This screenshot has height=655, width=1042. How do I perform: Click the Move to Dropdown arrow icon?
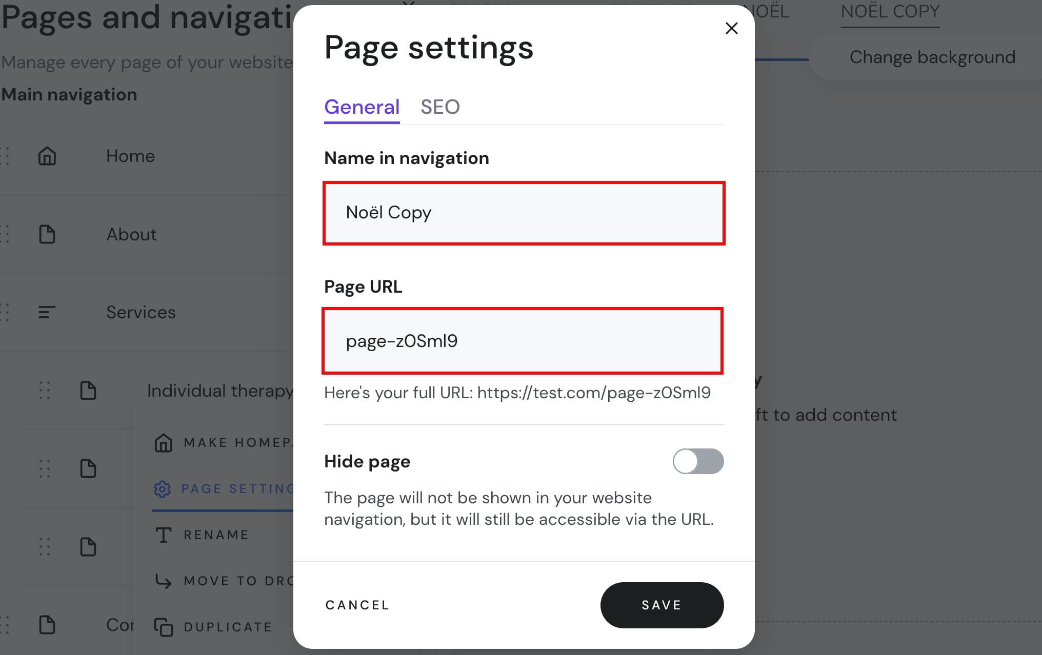click(x=164, y=581)
